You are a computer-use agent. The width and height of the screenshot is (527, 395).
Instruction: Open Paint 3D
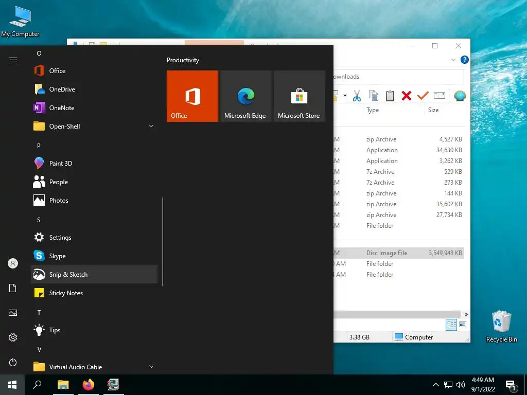94,163
